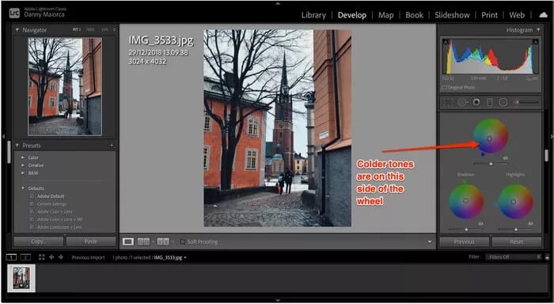Image resolution: width=554 pixels, height=304 pixels.
Task: Open the Filters Off dropdown
Action: coord(514,257)
